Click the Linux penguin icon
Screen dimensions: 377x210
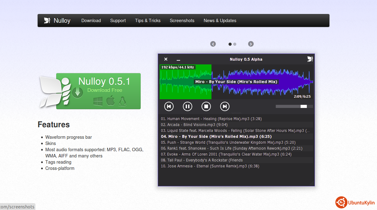coord(122,101)
